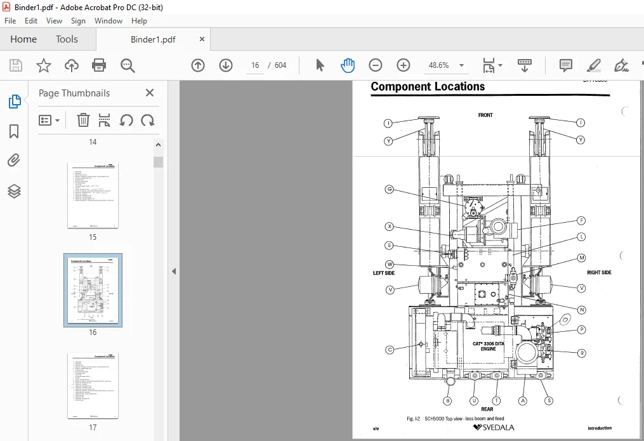
Task: Select the Highlight text pen tool
Action: pos(594,65)
